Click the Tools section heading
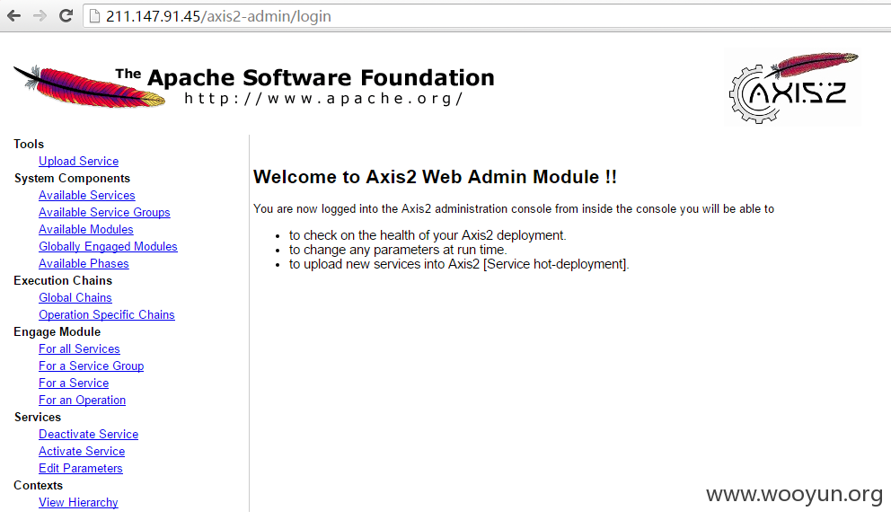 click(x=29, y=145)
